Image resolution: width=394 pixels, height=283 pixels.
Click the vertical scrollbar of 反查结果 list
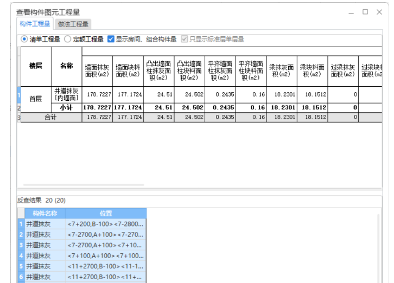pos(378,249)
